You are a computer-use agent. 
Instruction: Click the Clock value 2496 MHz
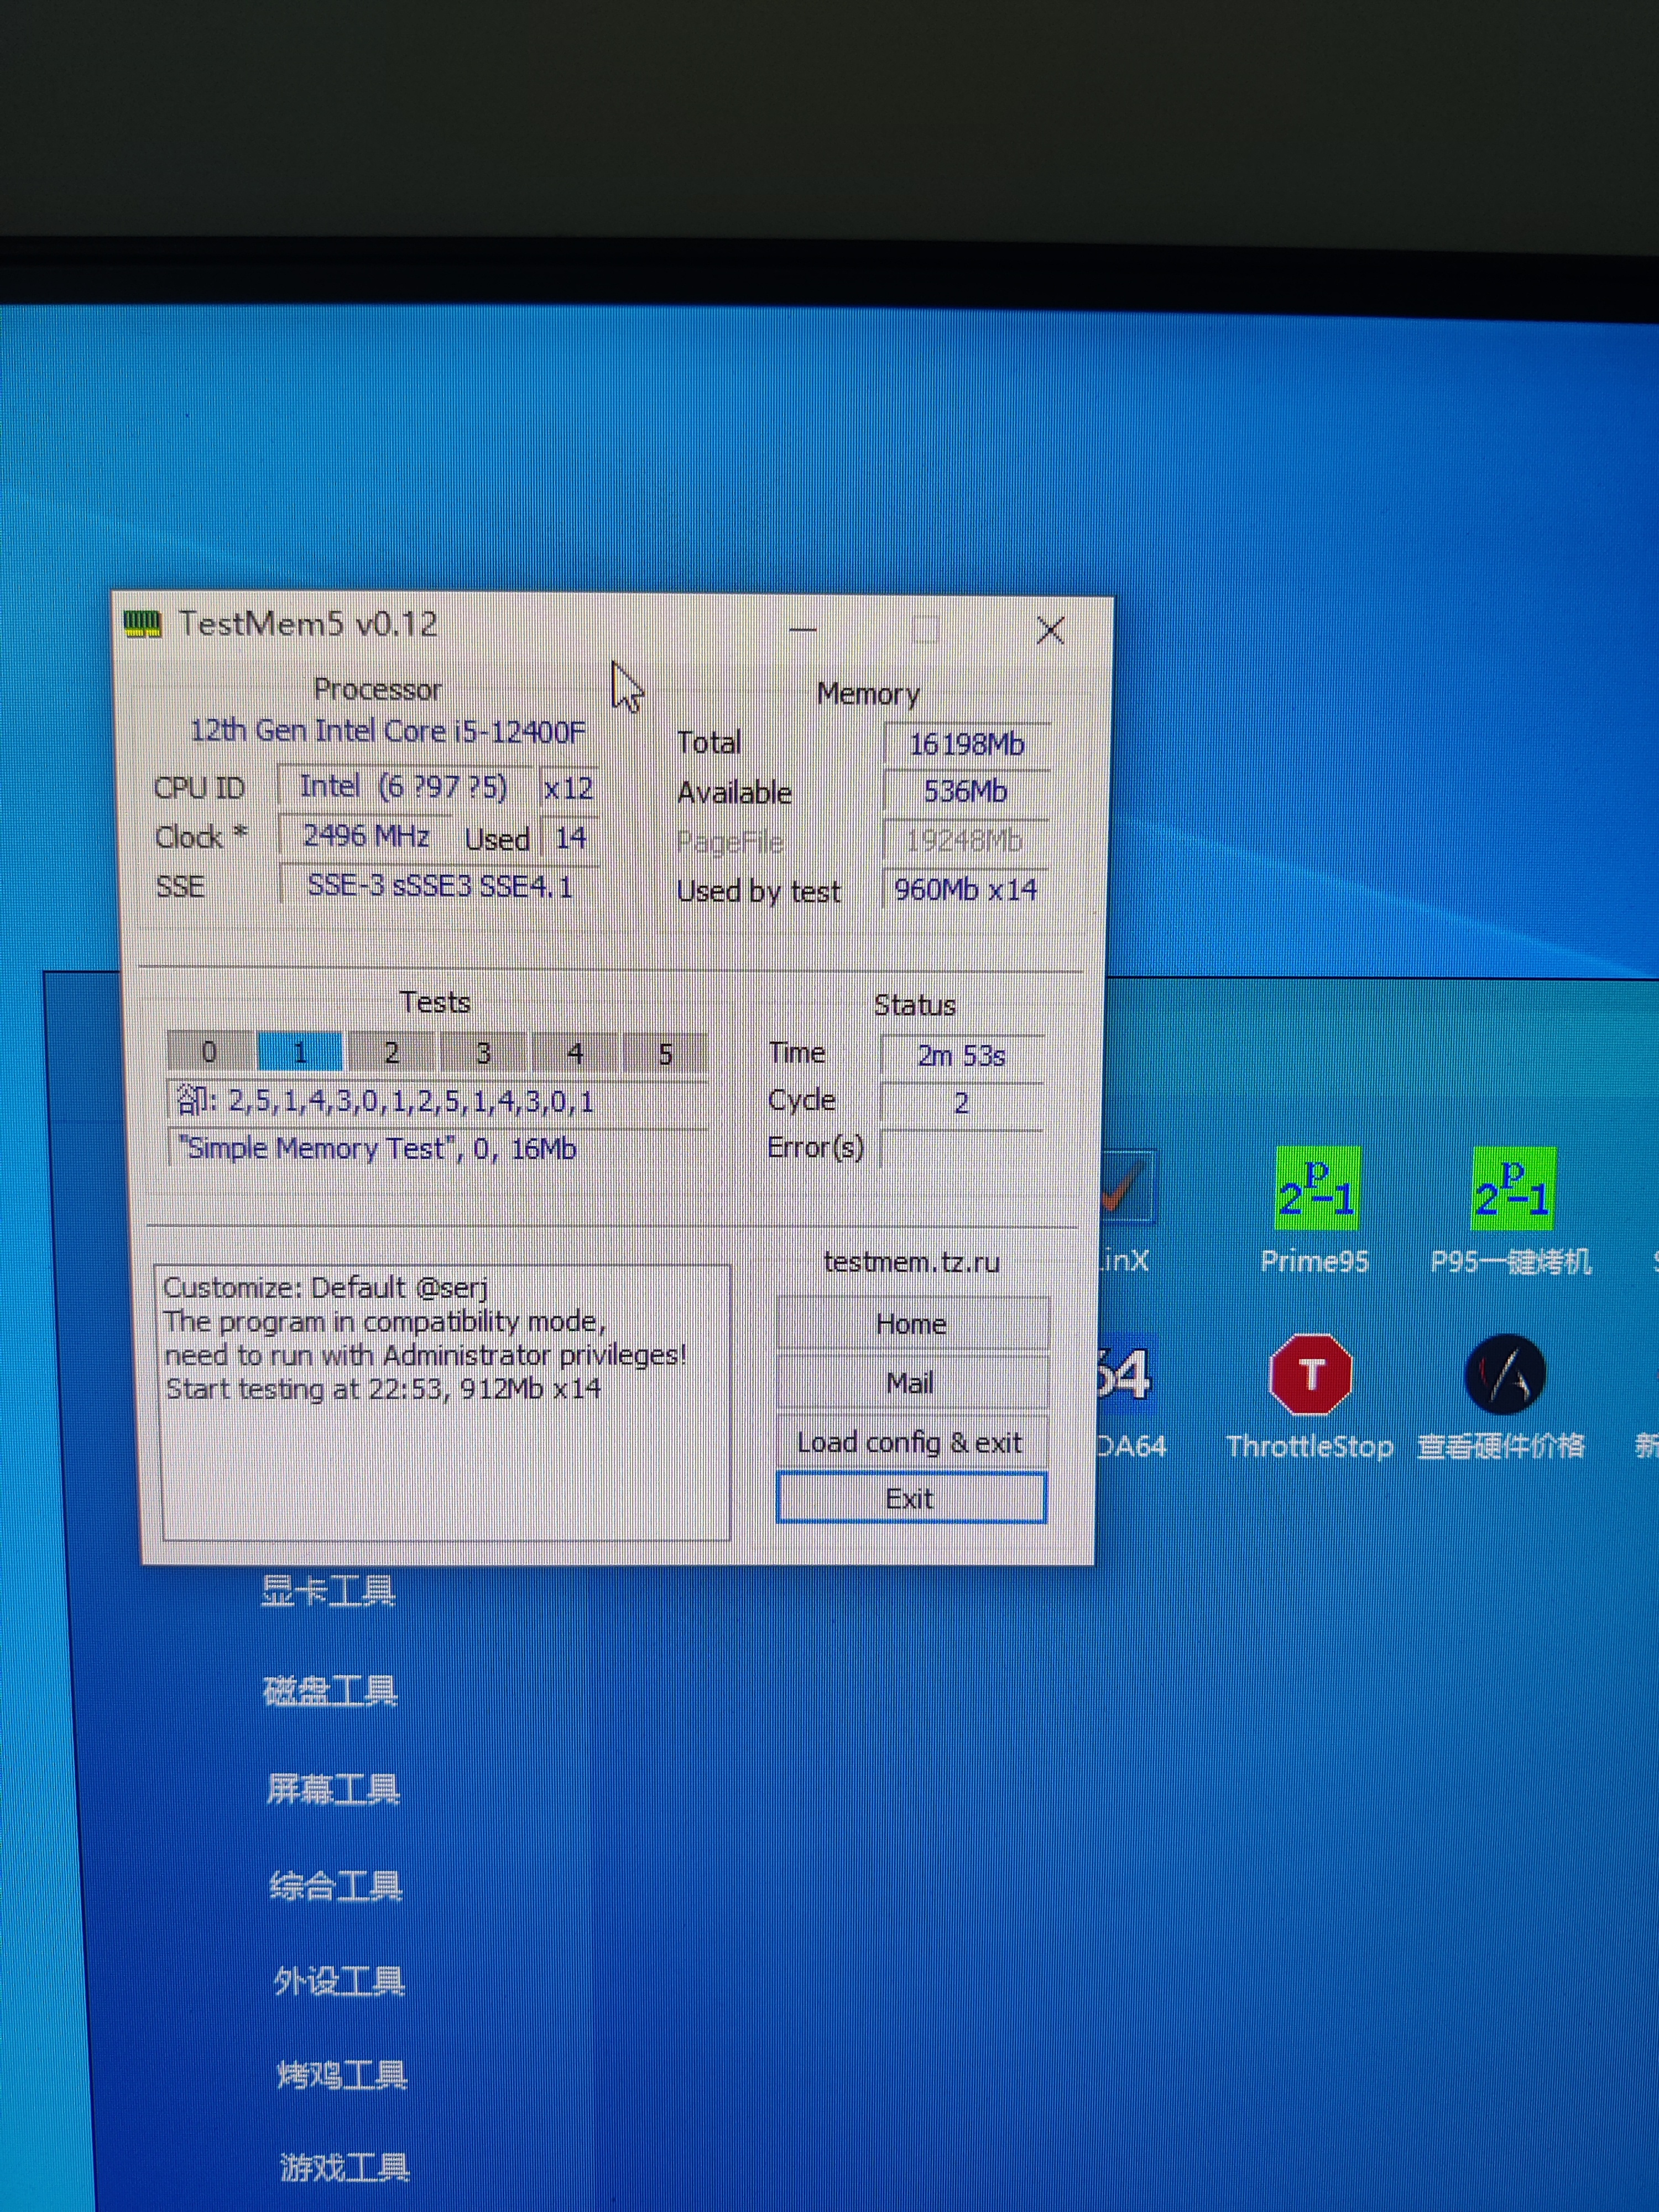(366, 836)
